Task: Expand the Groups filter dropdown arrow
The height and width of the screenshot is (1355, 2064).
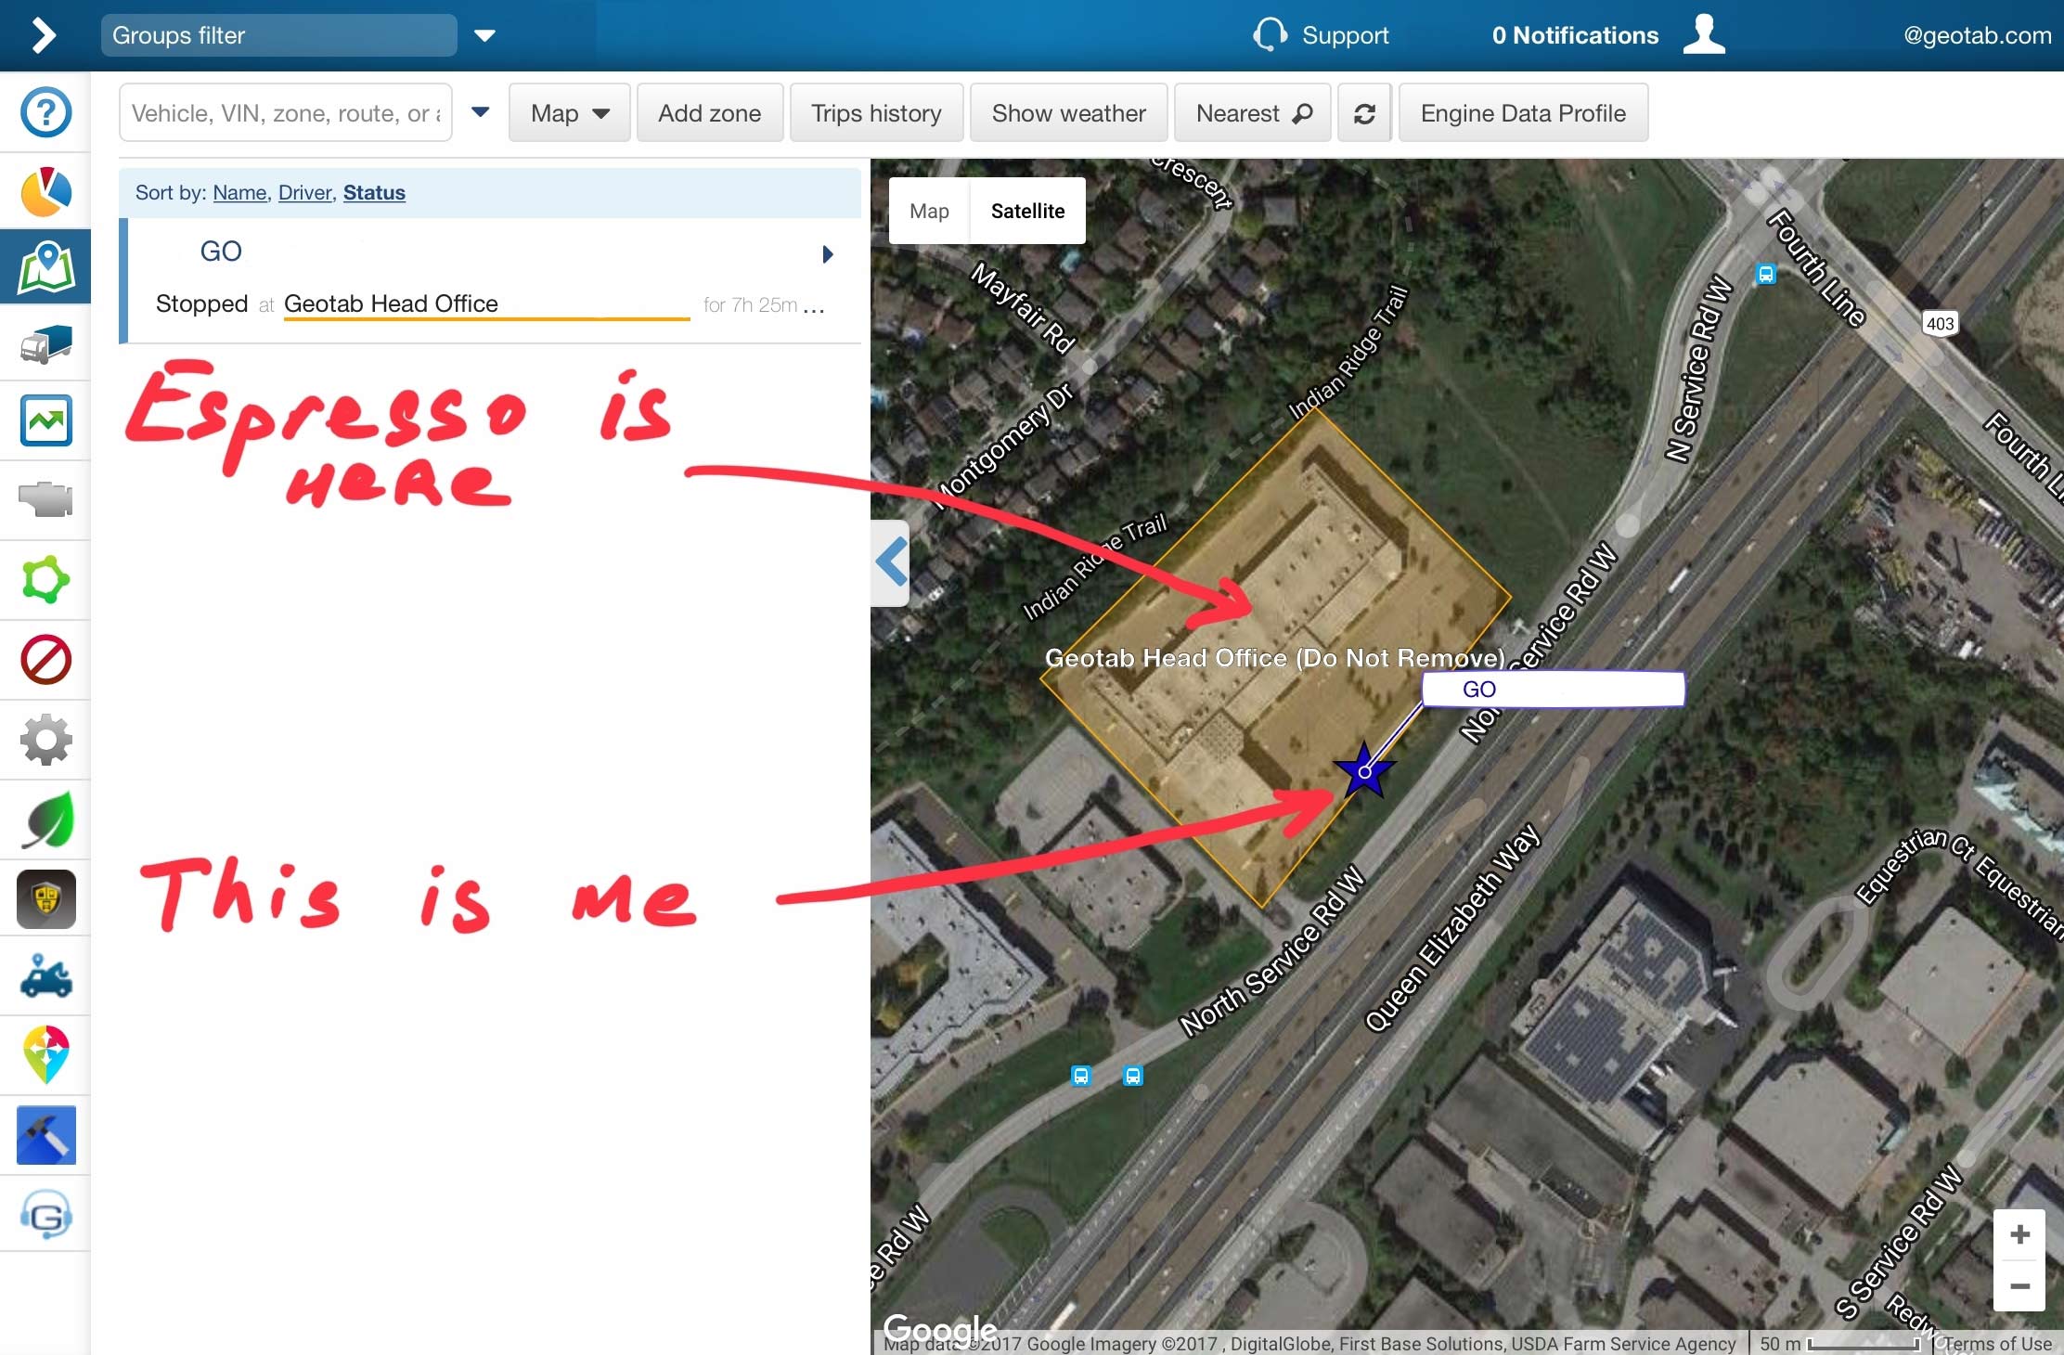Action: (484, 36)
